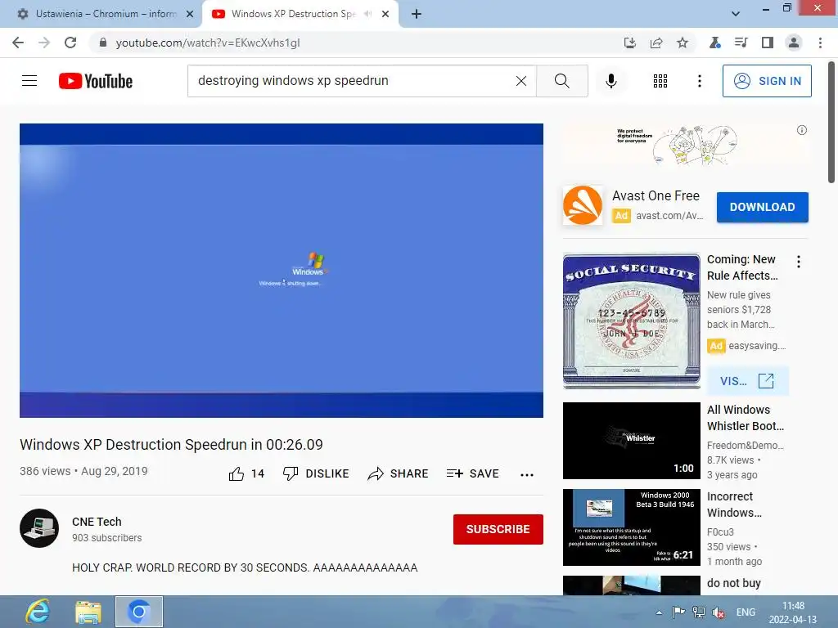The width and height of the screenshot is (838, 628).
Task: Click the "903 subscribers" text
Action: (107, 538)
